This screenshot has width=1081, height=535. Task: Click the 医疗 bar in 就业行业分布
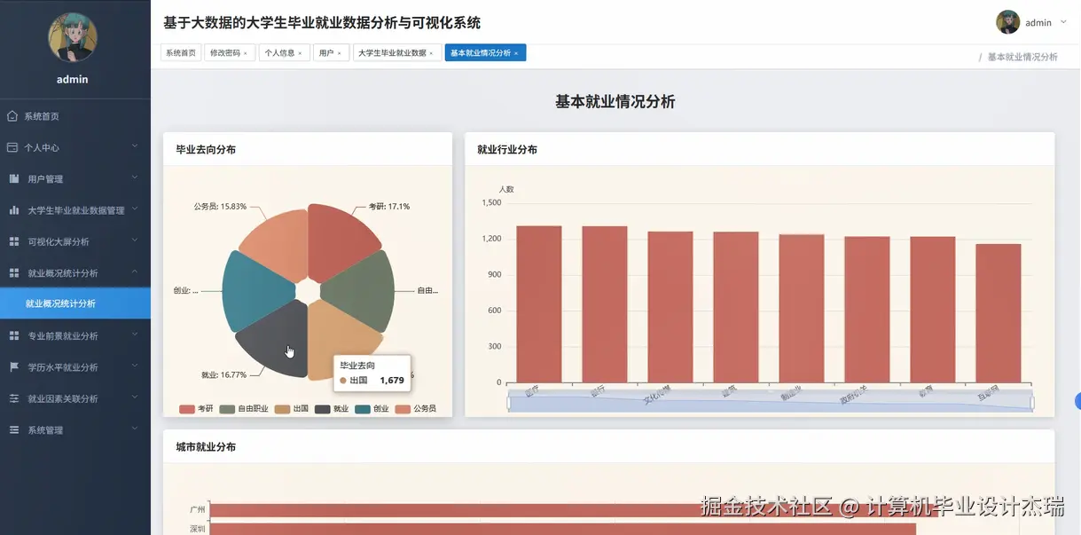pos(539,304)
